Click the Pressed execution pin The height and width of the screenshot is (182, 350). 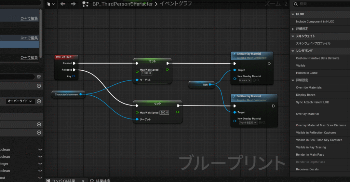(74, 64)
